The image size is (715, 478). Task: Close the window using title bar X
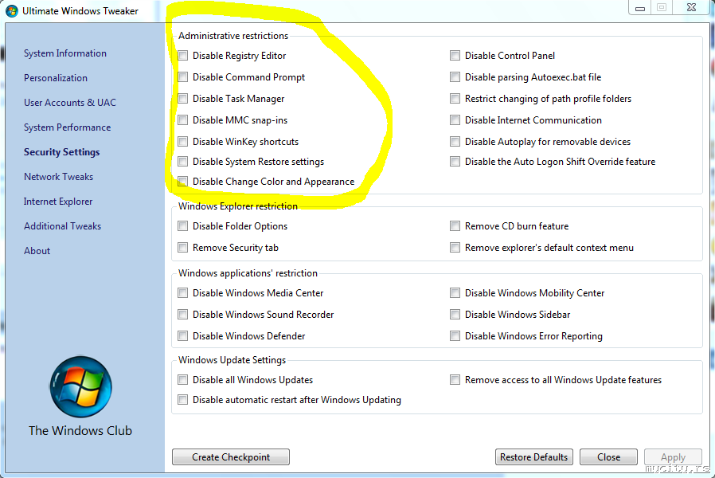coord(691,7)
